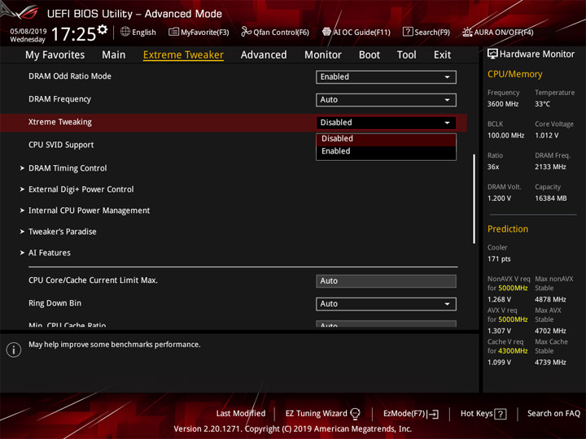Open clock settings gear beside 17:25
The width and height of the screenshot is (586, 439).
(103, 29)
